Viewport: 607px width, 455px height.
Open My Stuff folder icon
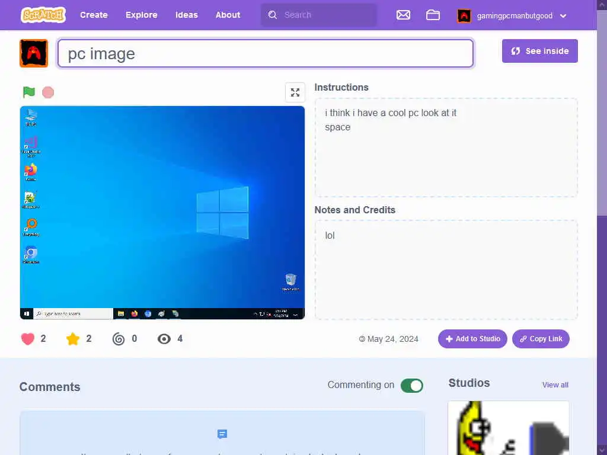(x=433, y=15)
